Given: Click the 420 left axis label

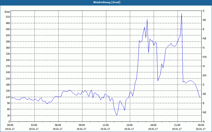Looking at the screenshot, I should point(8,35).
